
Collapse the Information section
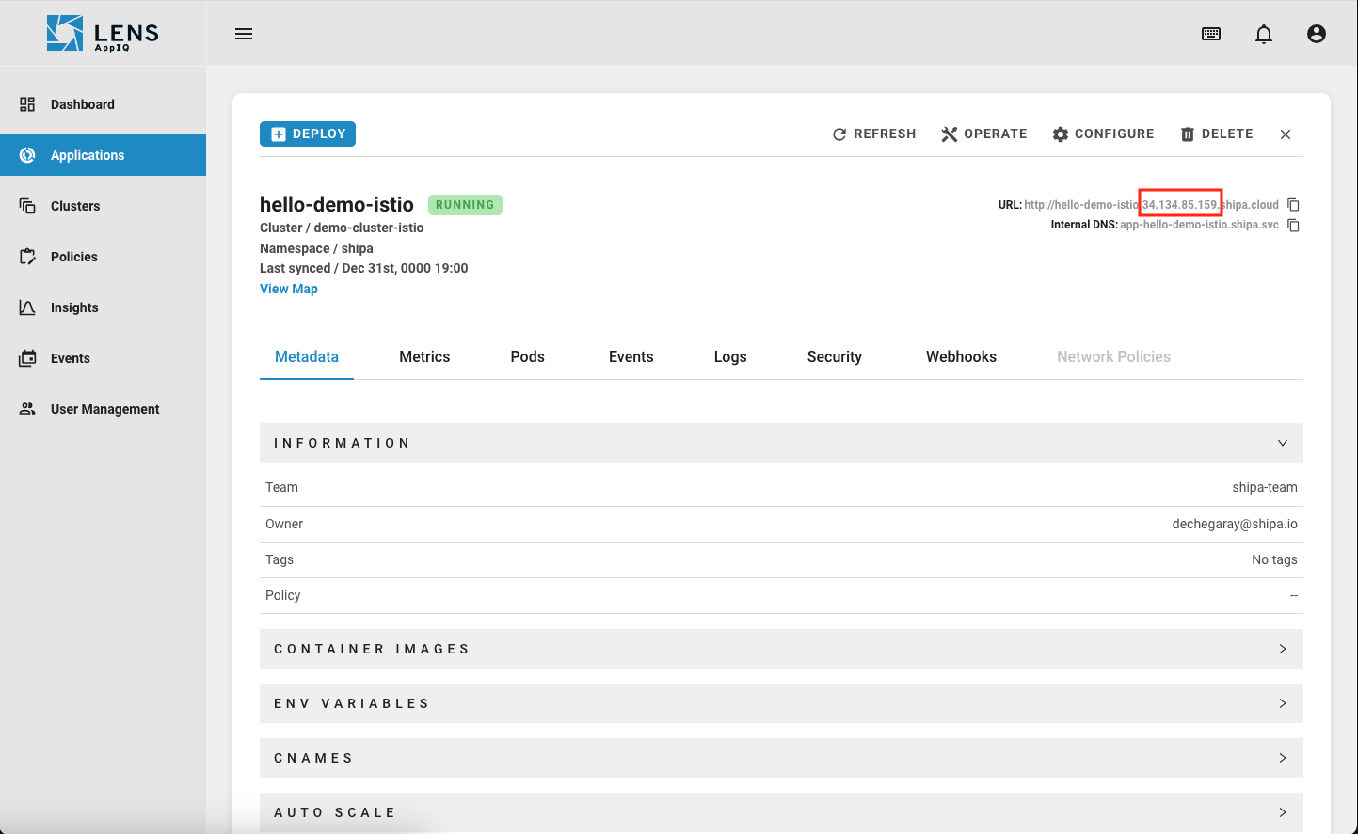[781, 443]
